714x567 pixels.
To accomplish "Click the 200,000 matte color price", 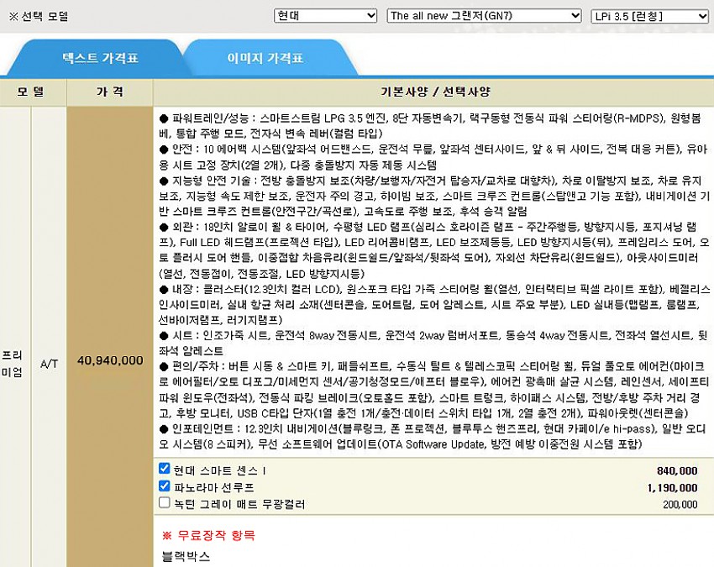I will tap(680, 504).
